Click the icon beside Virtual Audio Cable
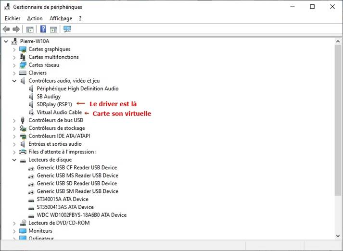The image size is (343, 251). 31,112
